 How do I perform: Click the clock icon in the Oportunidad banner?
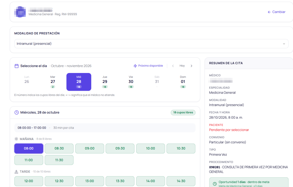pos(215,184)
